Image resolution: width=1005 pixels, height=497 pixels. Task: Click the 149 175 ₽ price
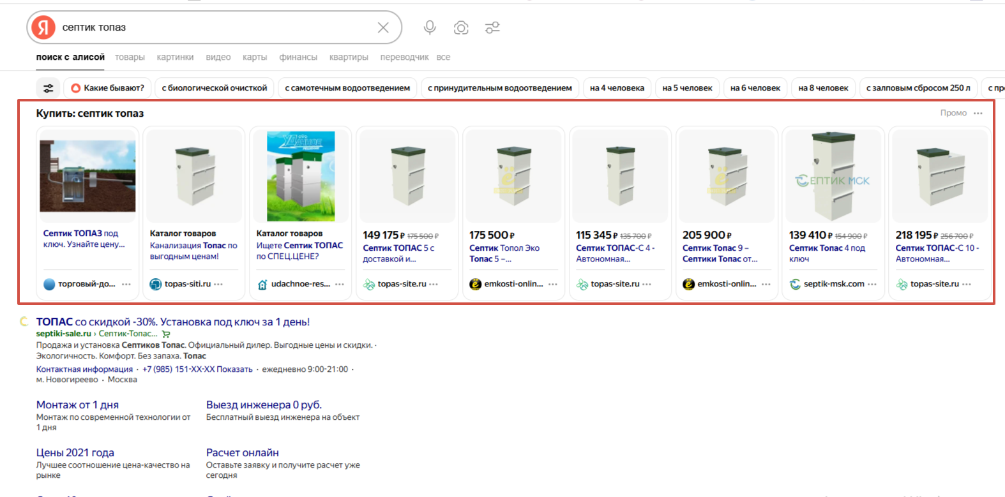[x=384, y=235]
